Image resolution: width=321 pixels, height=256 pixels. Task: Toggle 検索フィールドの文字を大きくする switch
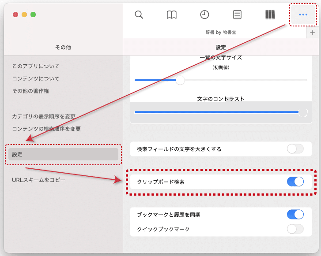(x=295, y=149)
